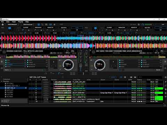Trigger the first hot cue pad on right deck
The height and width of the screenshot is (125, 167).
[x=129, y=60]
